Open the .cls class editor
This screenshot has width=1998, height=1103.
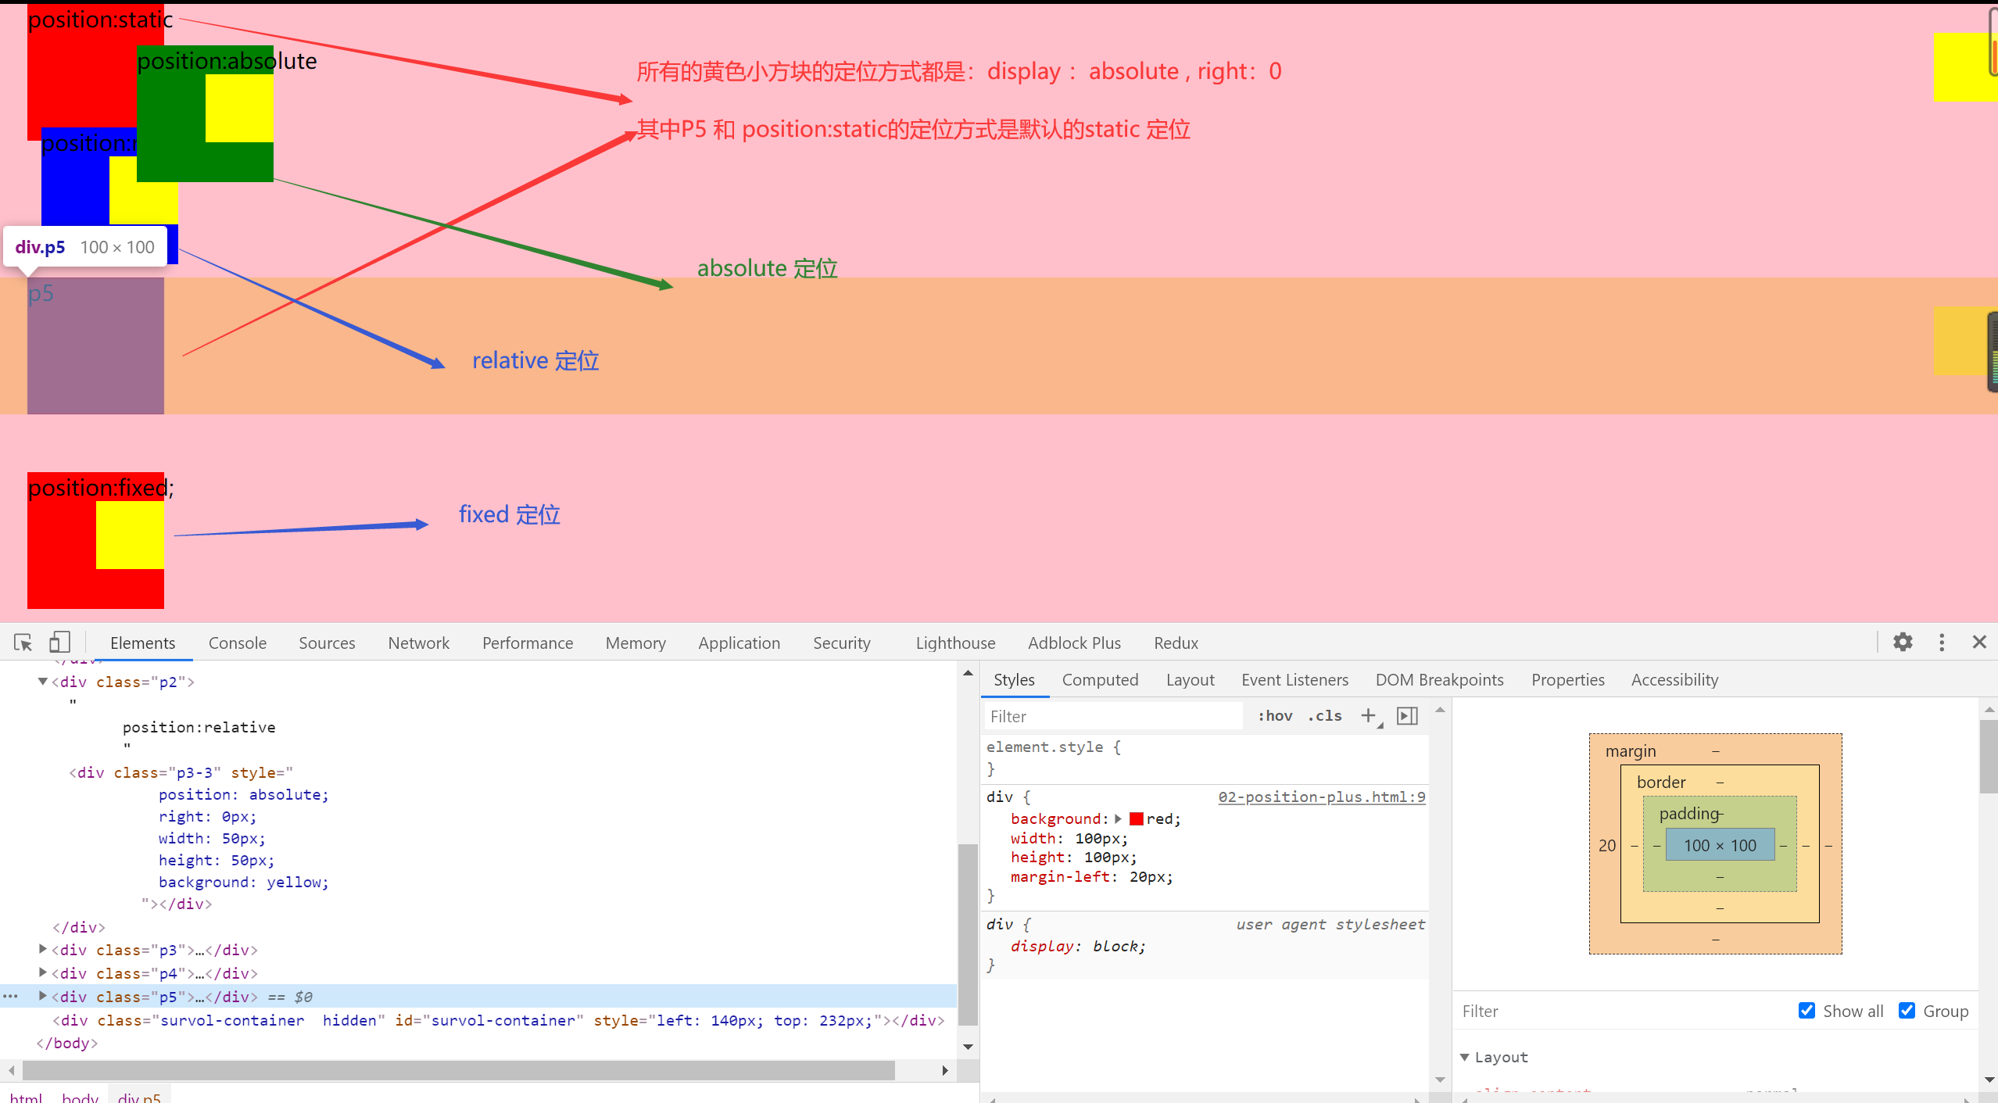(1325, 716)
